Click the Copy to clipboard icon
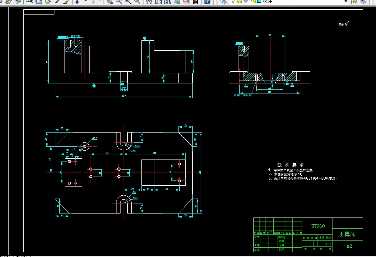Screen dimensions: 376x257 tap(39, 2)
